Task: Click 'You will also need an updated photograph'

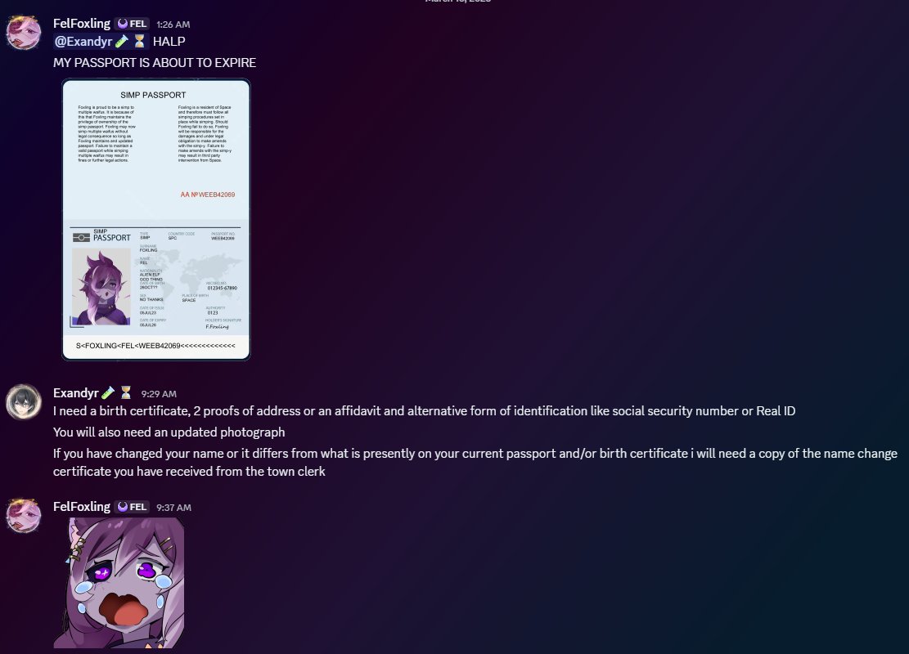Action: click(x=169, y=432)
